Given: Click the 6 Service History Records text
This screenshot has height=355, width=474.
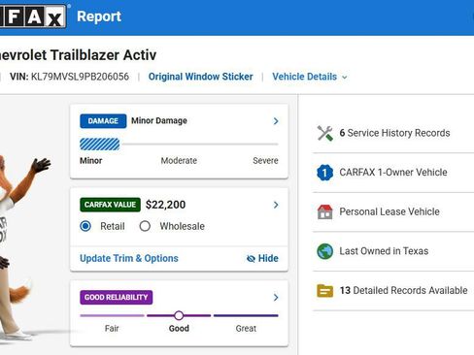Looking at the screenshot, I should 394,133.
